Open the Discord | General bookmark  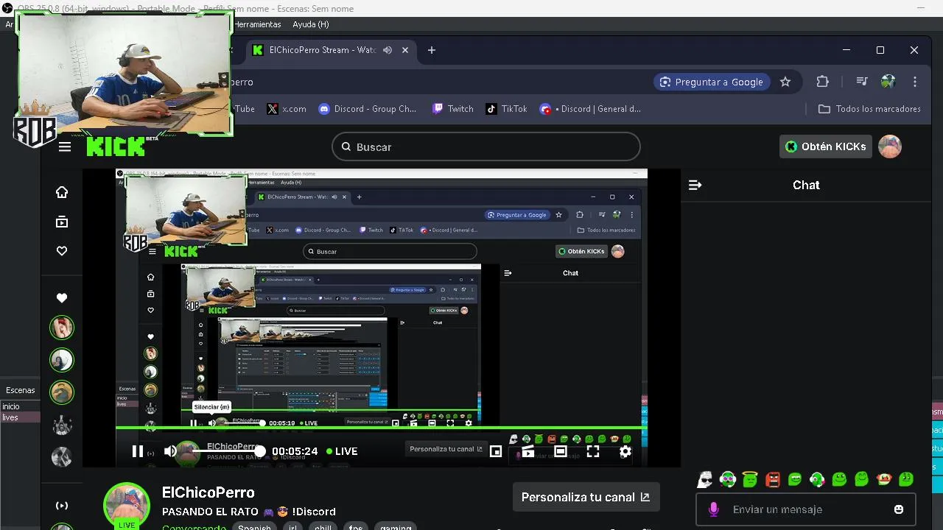point(591,109)
